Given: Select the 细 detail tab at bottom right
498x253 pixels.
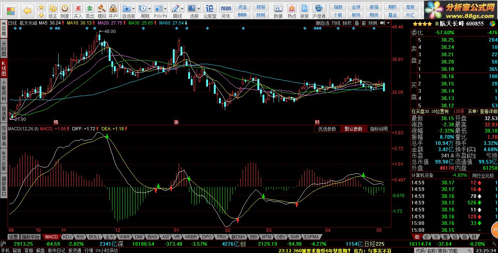Looking at the screenshot, I should [x=417, y=237].
